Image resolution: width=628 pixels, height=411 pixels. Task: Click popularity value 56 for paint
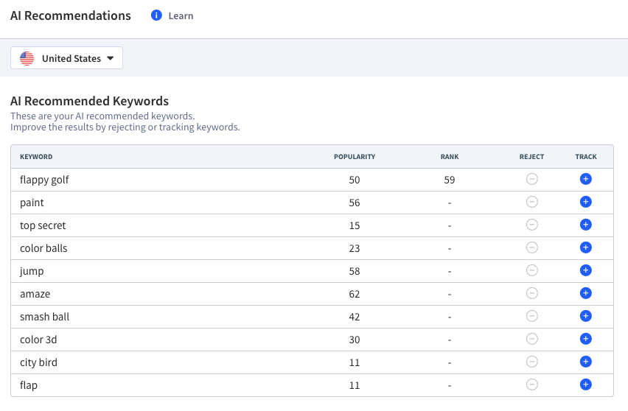[x=355, y=203]
